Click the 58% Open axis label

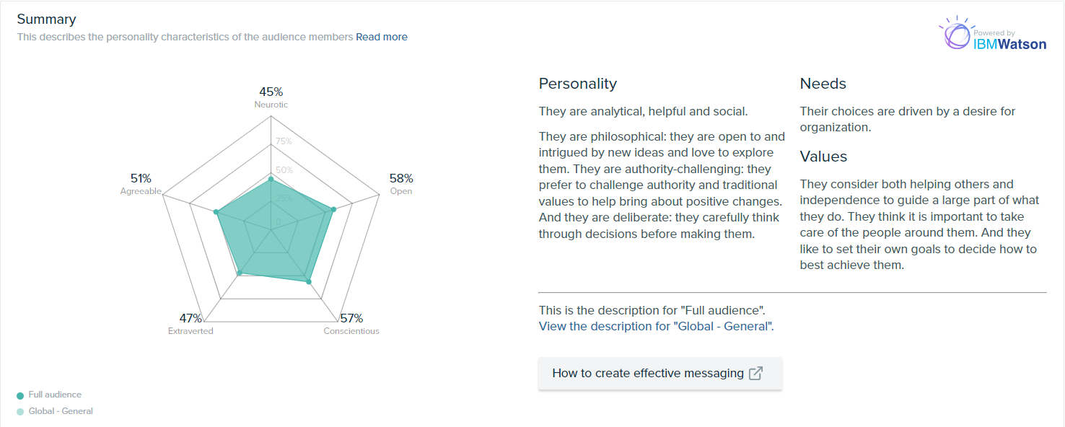(401, 179)
